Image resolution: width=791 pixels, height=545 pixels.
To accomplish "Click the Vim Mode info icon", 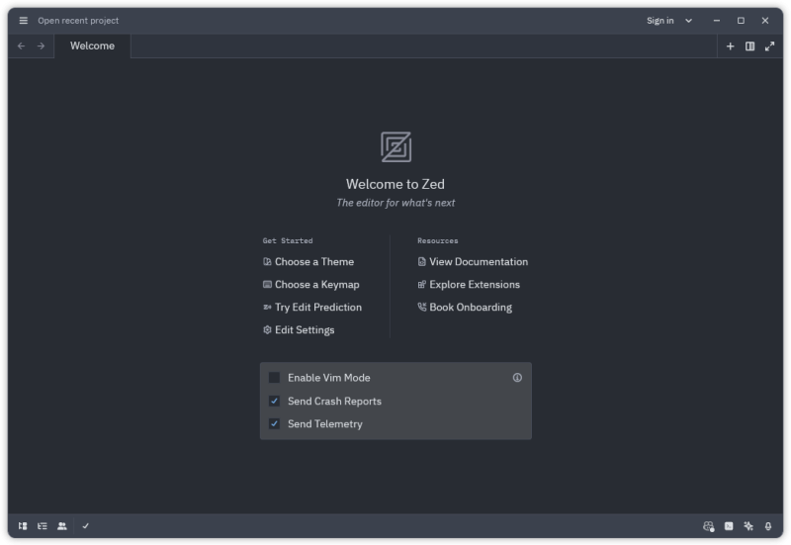I will tap(517, 378).
